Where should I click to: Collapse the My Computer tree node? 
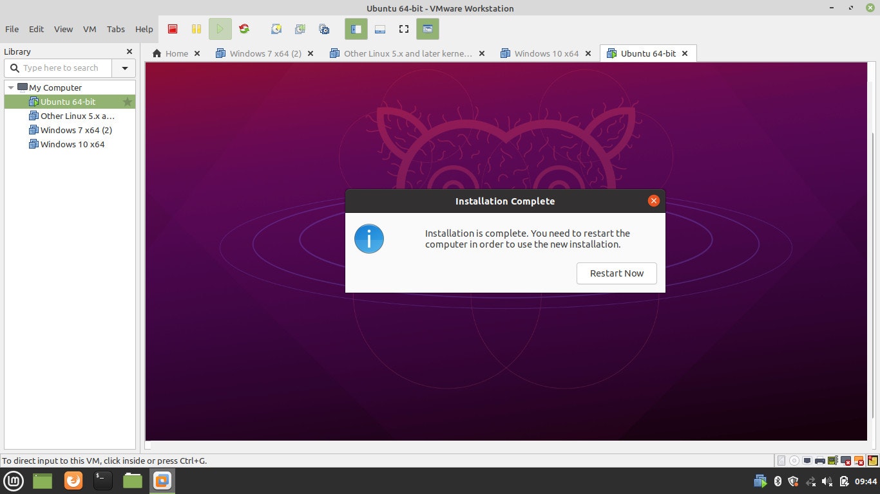click(11, 87)
